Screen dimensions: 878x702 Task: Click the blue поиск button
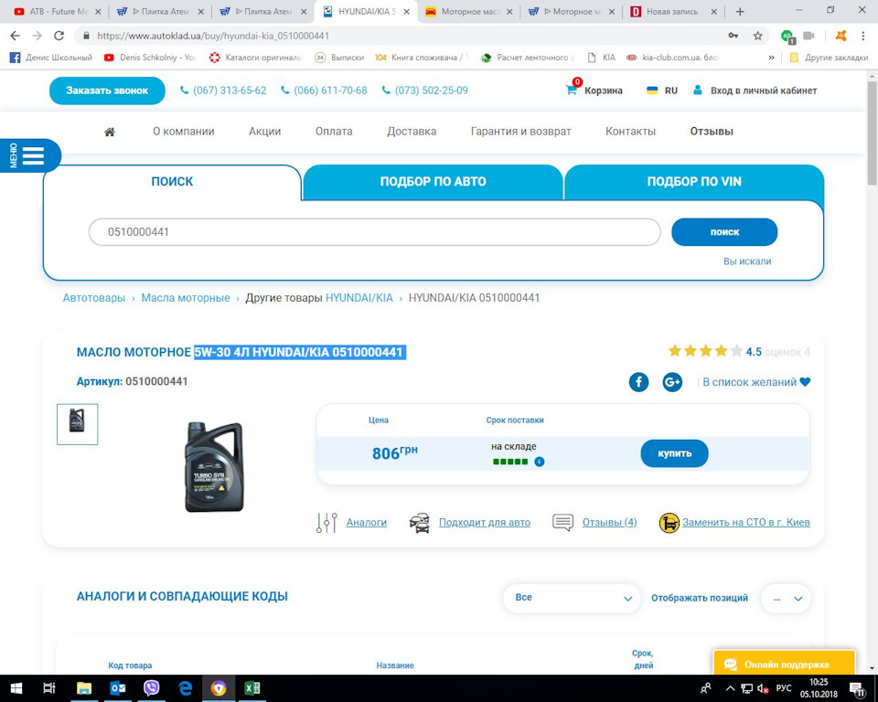coord(724,232)
